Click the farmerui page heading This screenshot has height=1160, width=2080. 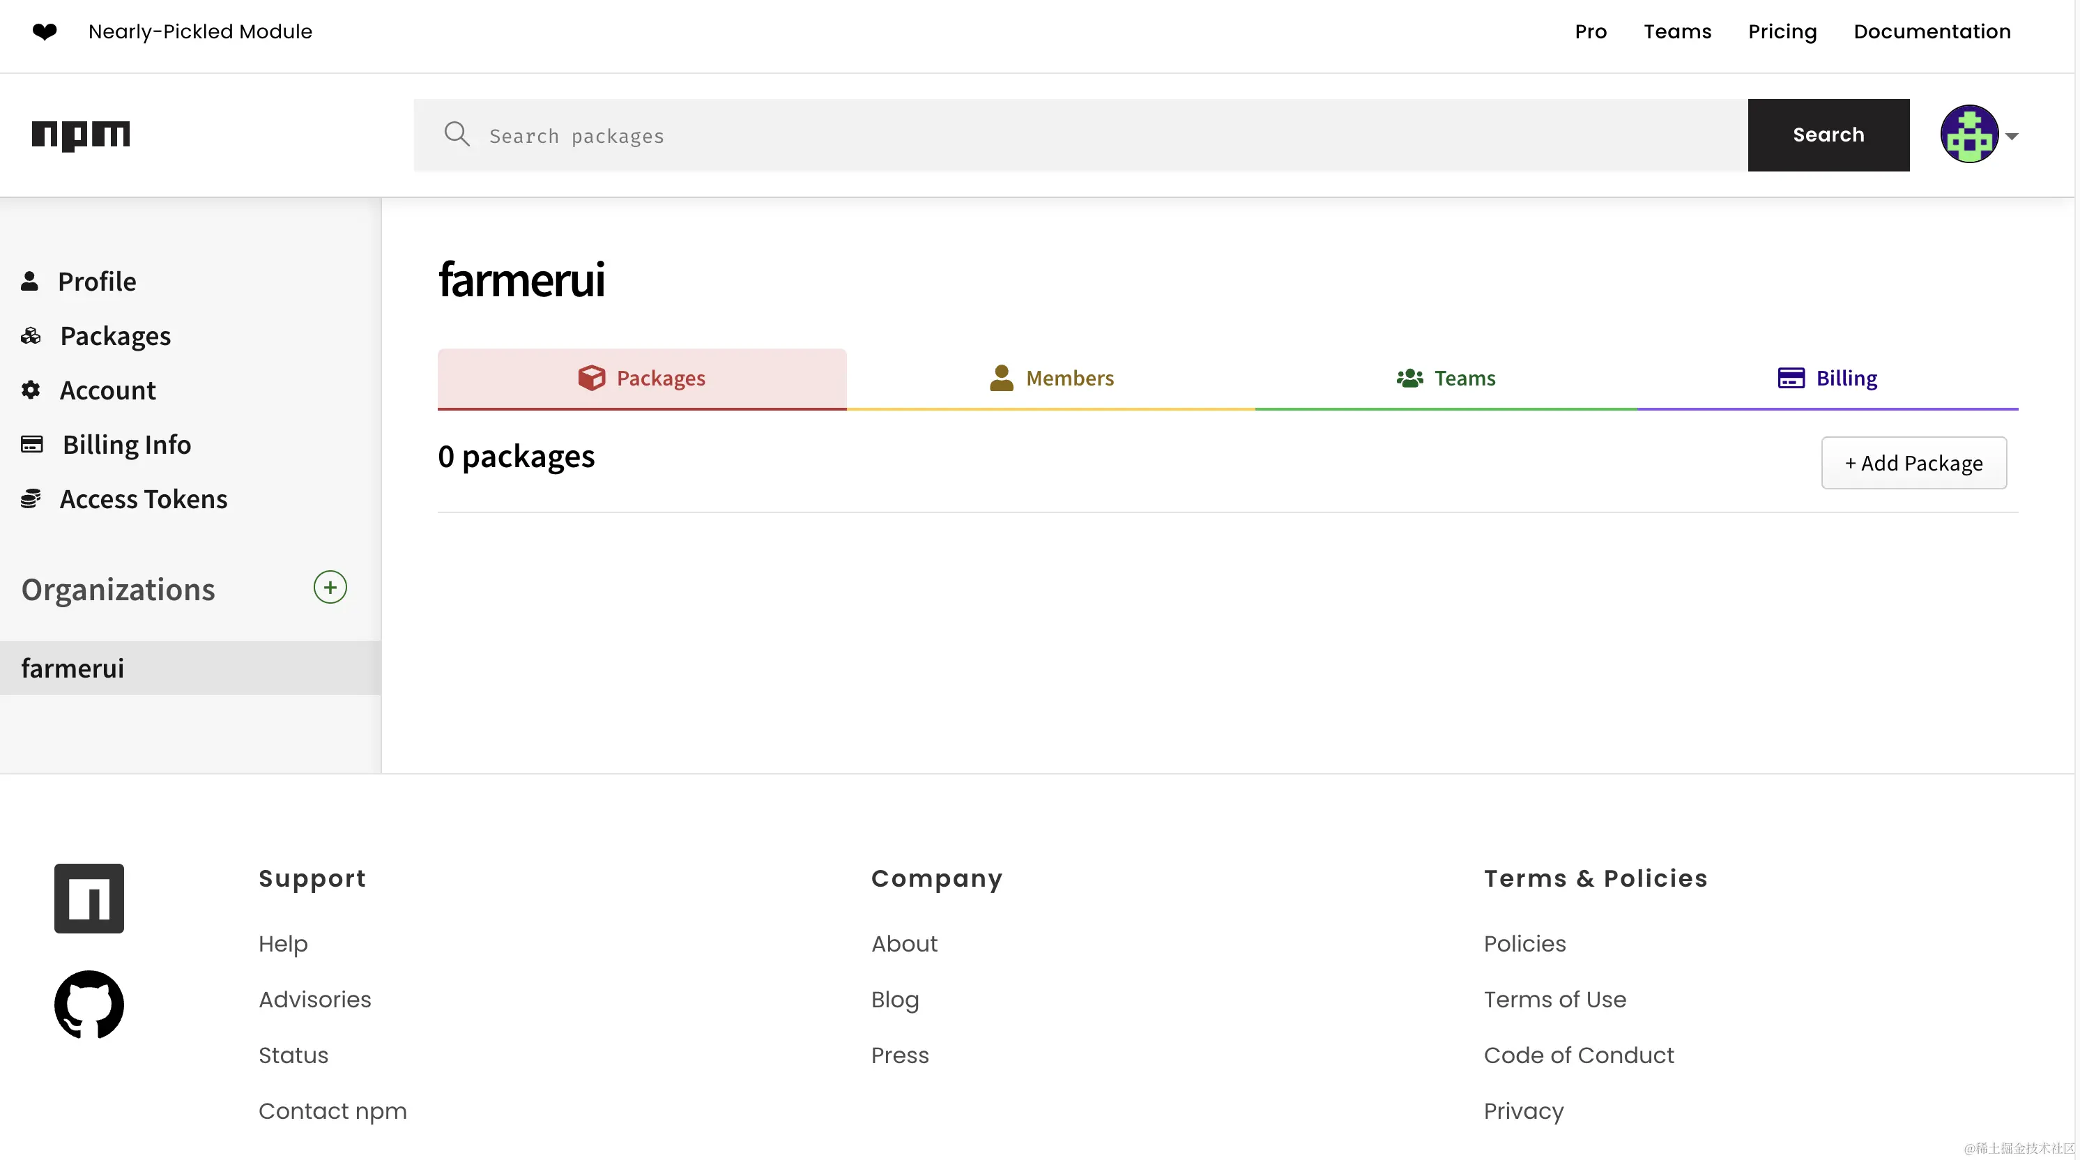(x=521, y=280)
